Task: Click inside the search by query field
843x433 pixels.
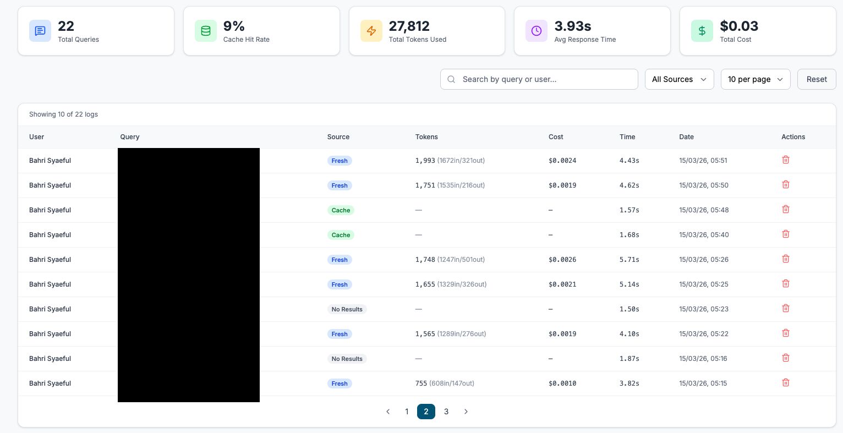Action: click(x=539, y=79)
